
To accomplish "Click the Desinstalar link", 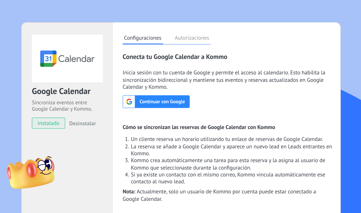I will coord(83,123).
